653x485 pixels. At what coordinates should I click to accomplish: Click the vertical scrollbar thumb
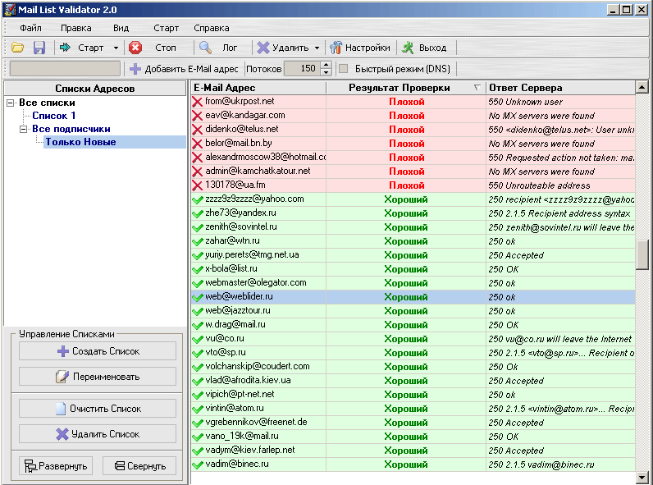(642, 254)
